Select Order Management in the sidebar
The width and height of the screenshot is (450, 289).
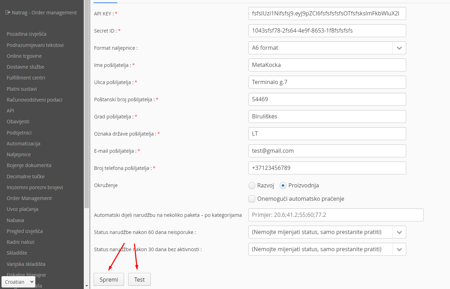coord(29,198)
